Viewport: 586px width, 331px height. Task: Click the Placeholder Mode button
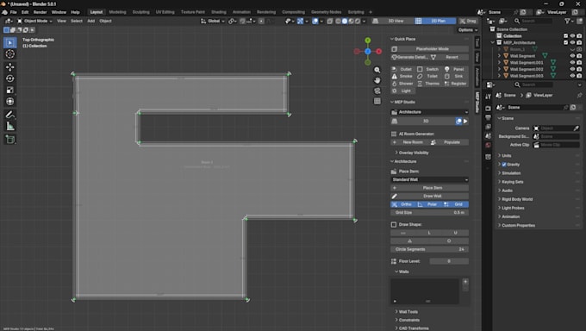tap(429, 49)
